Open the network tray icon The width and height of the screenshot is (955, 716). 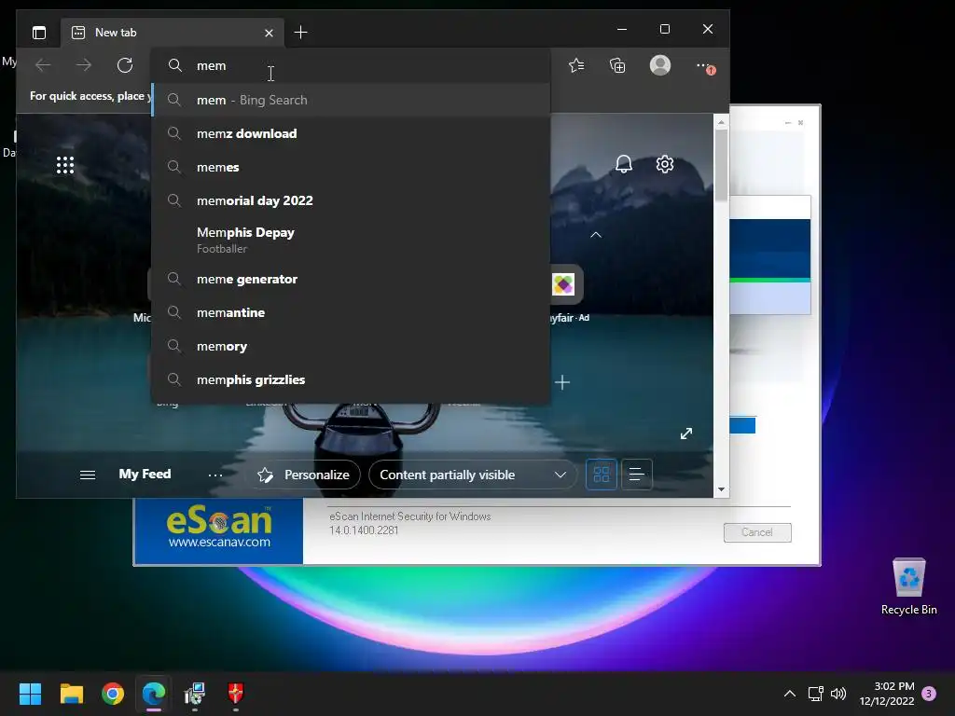pos(815,694)
